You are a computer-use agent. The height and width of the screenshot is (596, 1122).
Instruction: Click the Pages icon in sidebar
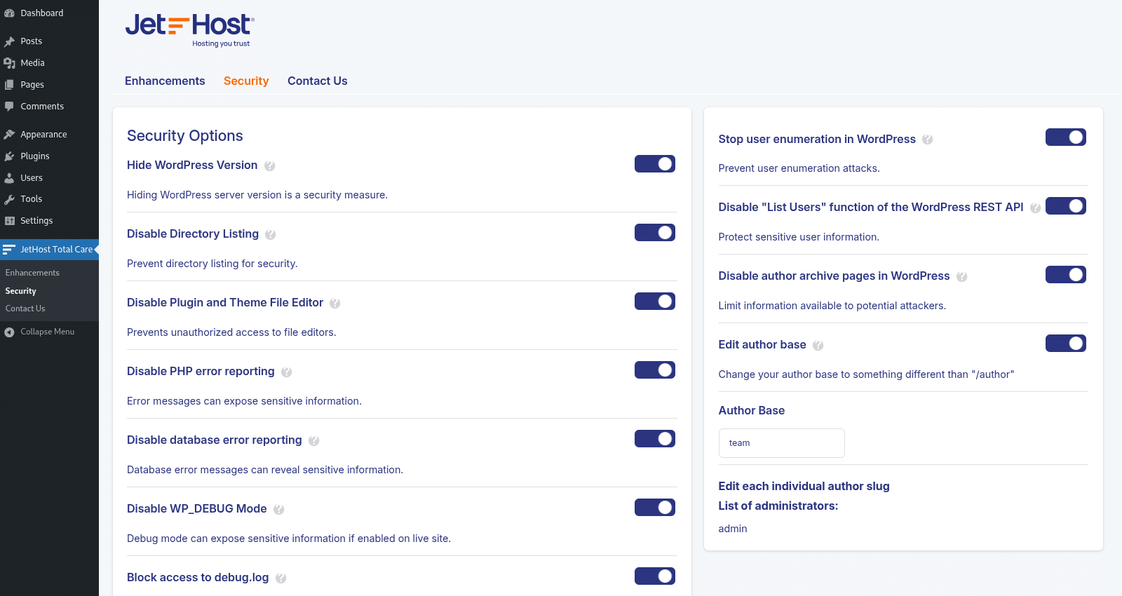pos(9,85)
